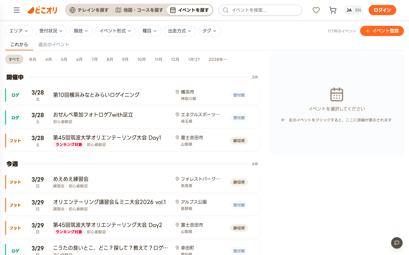409x255 pixels.
Task: Click the イベント登録 button
Action: (x=382, y=31)
